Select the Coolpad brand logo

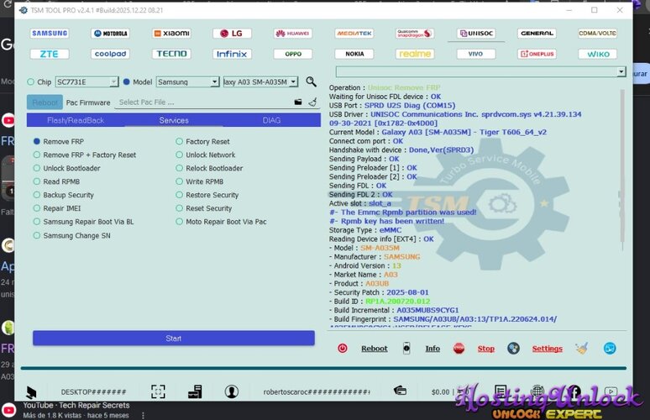[x=110, y=54]
